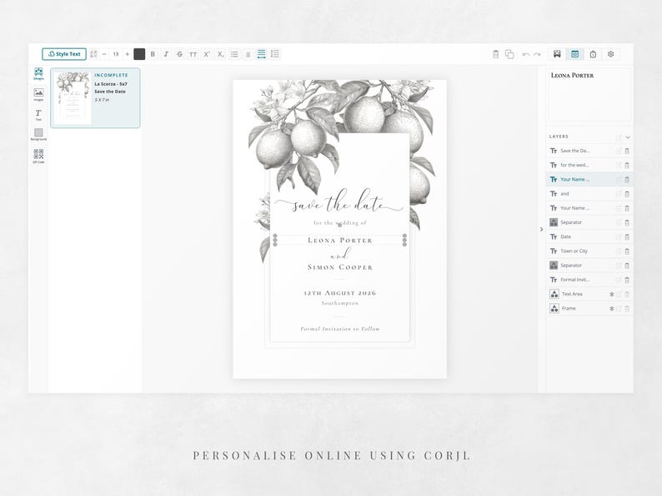This screenshot has width=662, height=496.
Task: Select the La Scorza 5x7 design thumbnail
Action: 95,97
